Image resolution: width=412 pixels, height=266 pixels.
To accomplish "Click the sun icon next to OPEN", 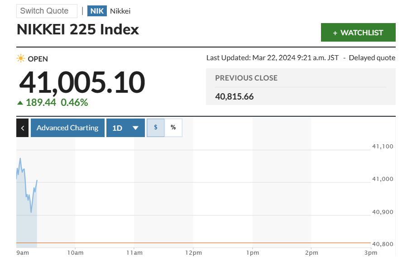I will point(21,58).
